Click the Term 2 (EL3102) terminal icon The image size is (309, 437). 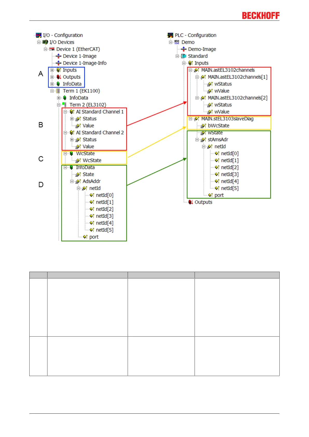[64, 105]
